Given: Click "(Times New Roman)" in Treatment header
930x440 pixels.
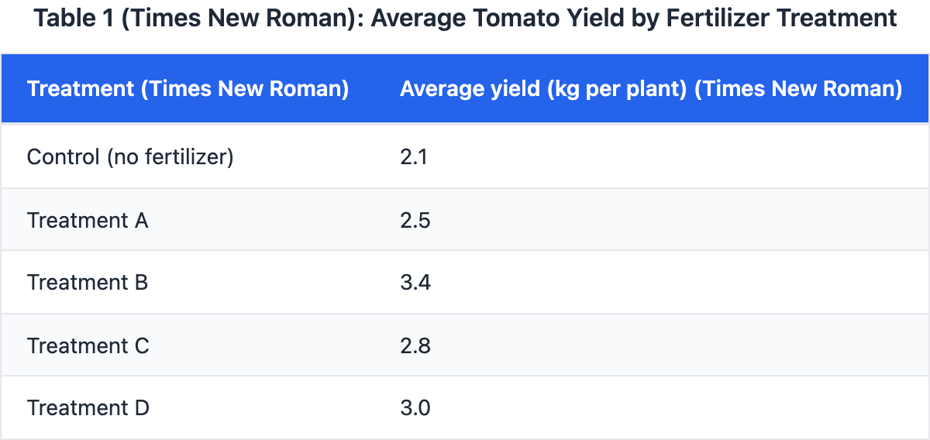Looking at the screenshot, I should pos(244,89).
